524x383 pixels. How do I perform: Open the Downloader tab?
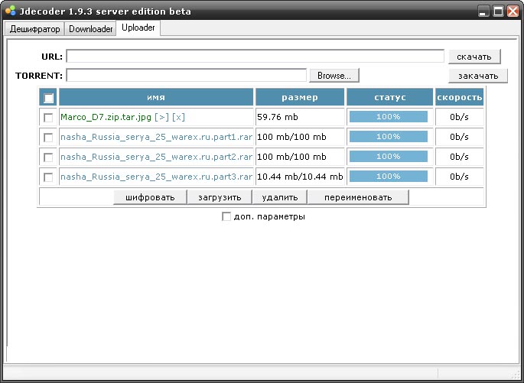(90, 29)
